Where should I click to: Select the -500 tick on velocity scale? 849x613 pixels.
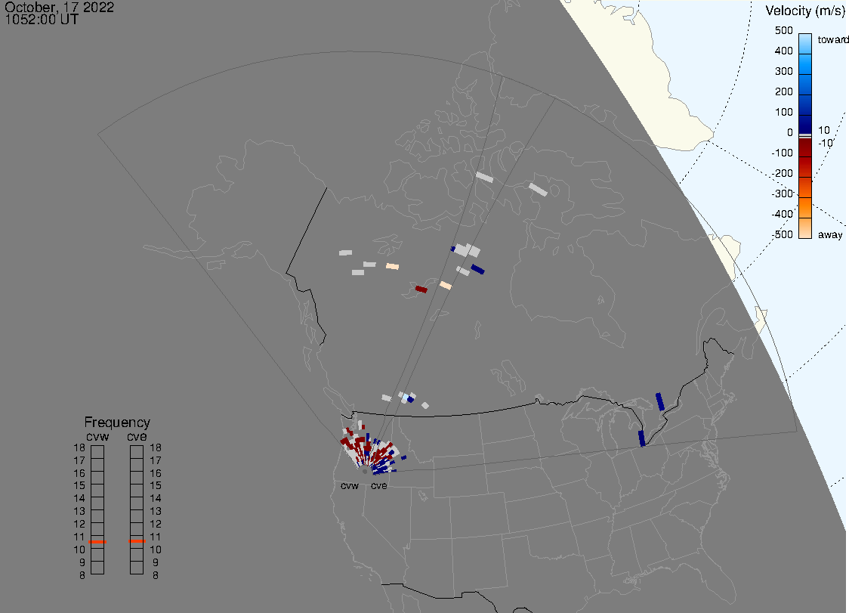(x=782, y=234)
